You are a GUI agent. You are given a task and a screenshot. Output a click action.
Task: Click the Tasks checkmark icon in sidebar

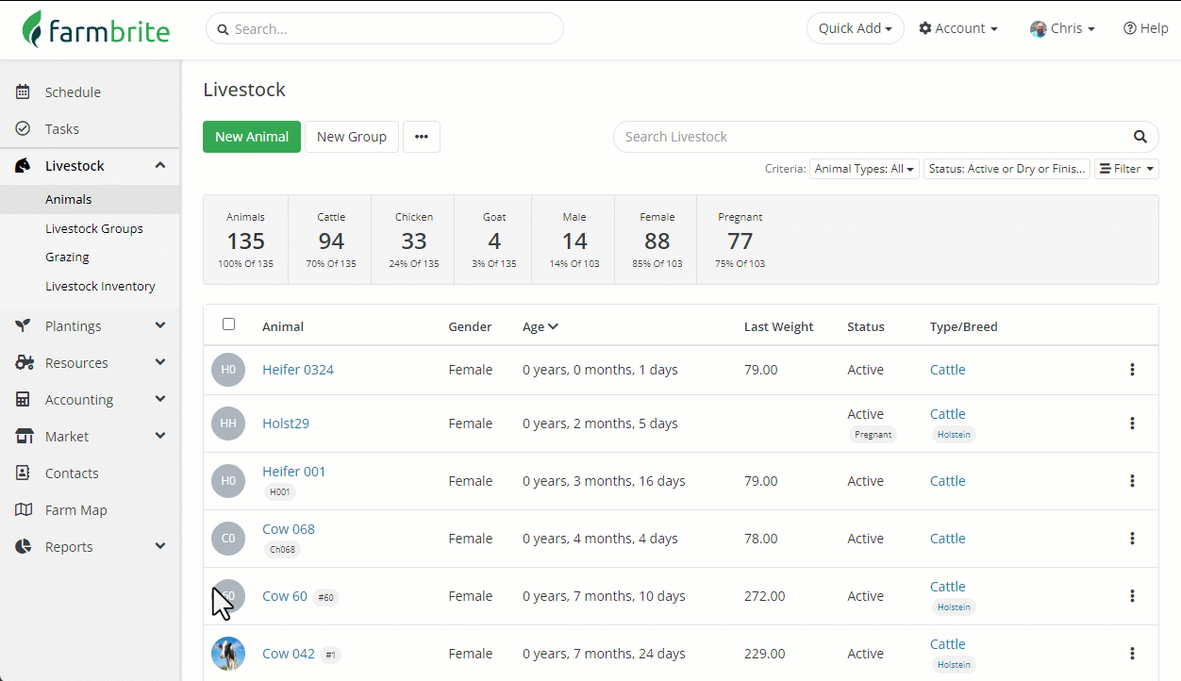click(x=24, y=129)
